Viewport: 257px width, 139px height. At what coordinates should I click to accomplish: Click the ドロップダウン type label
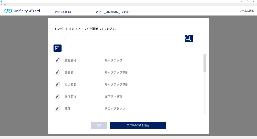point(115,108)
